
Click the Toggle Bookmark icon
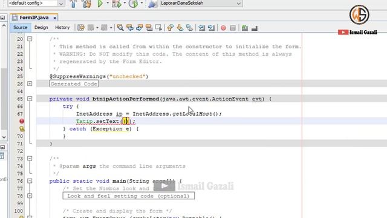click(x=189, y=28)
